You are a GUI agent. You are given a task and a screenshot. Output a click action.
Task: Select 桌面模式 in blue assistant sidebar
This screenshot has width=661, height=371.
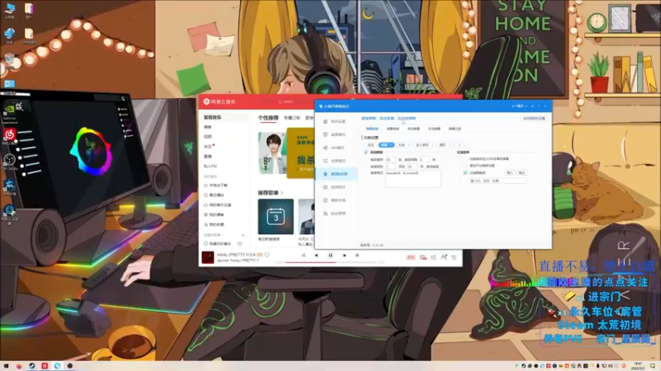(336, 134)
